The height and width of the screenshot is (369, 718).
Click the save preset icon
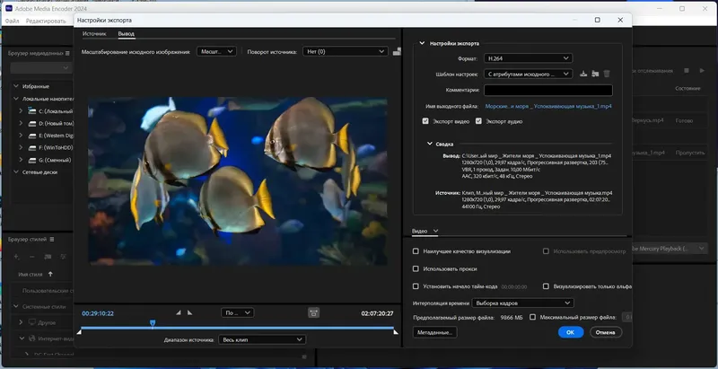(582, 74)
